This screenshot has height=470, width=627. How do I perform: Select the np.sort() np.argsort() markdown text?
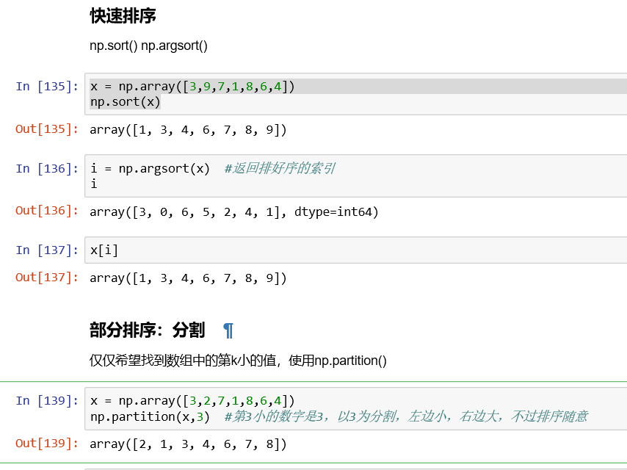149,46
